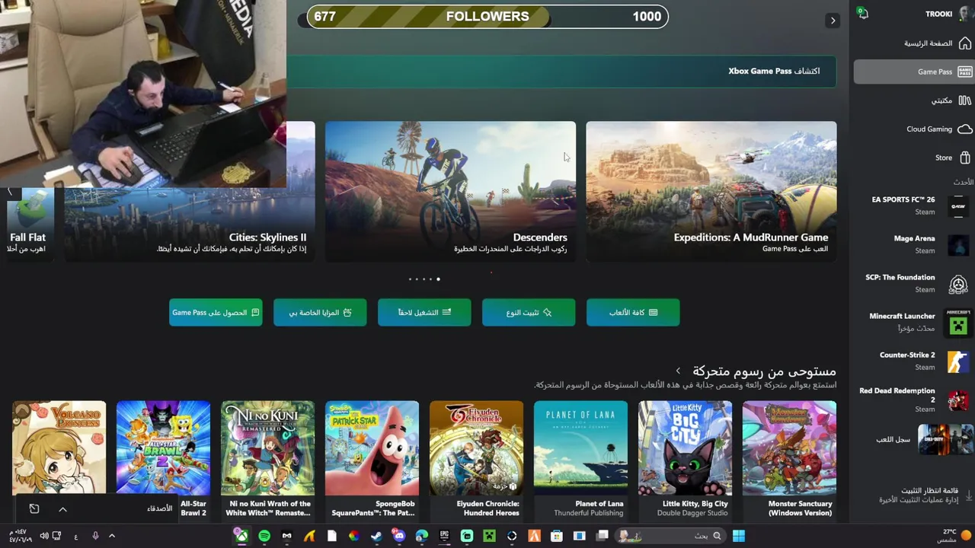Image resolution: width=975 pixels, height=548 pixels.
Task: Open the My Perks button
Action: point(320,312)
